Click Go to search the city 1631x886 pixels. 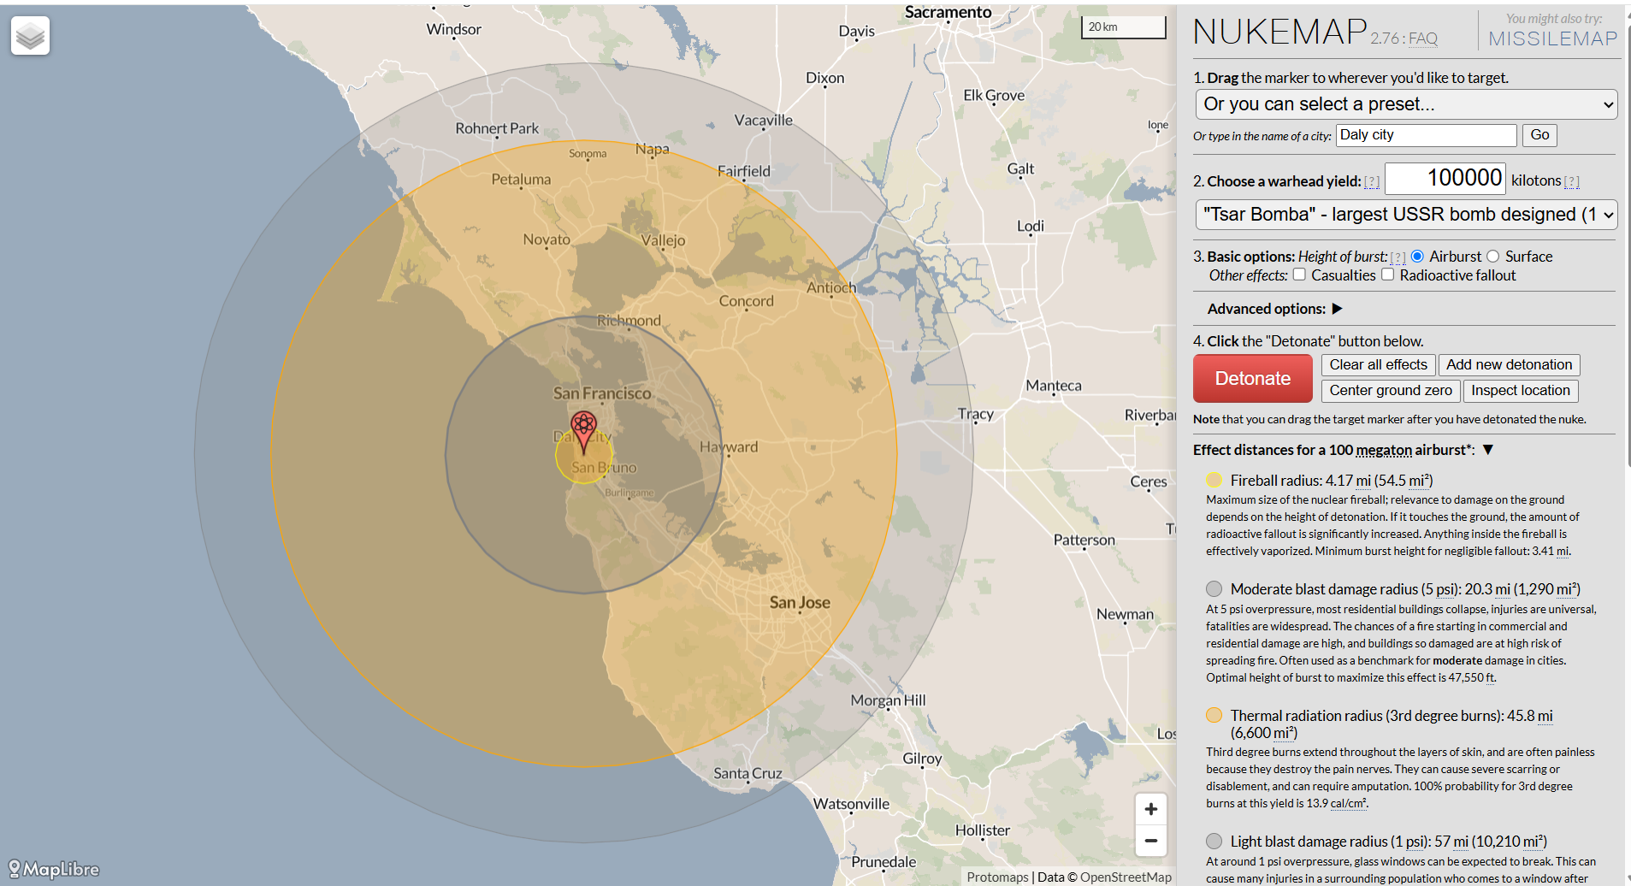click(x=1539, y=135)
